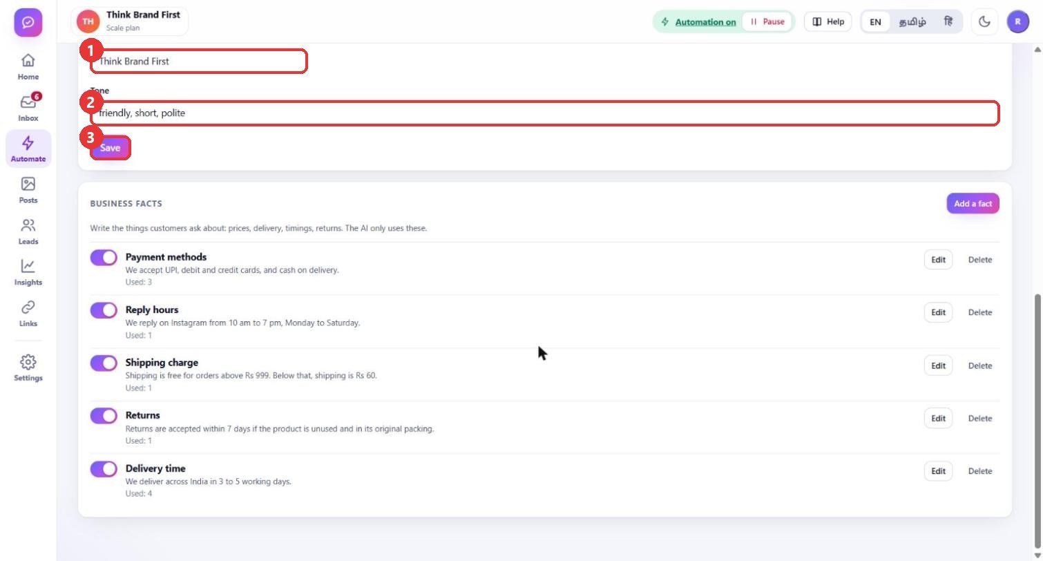Disable the Returns fact switch
Image resolution: width=1043 pixels, height=561 pixels.
[x=104, y=416]
